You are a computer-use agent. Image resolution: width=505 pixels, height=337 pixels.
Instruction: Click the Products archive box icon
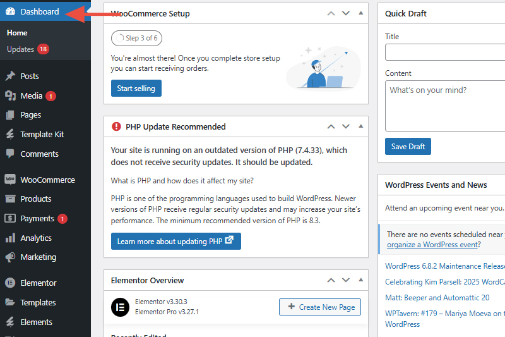10,199
